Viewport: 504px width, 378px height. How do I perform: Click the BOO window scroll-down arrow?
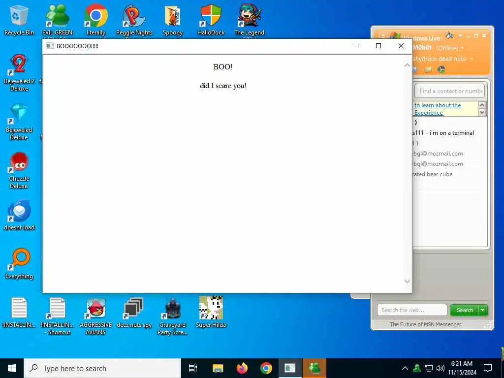tap(407, 282)
